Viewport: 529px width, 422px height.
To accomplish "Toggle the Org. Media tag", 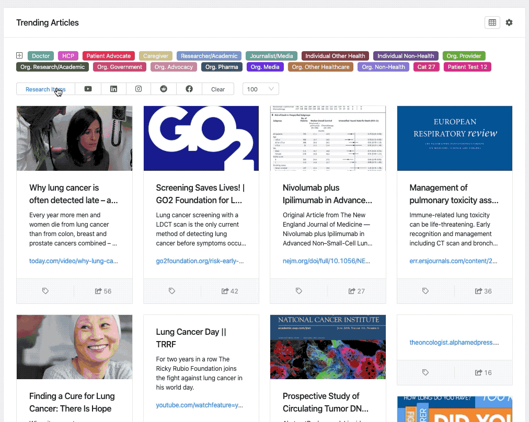I will 265,67.
